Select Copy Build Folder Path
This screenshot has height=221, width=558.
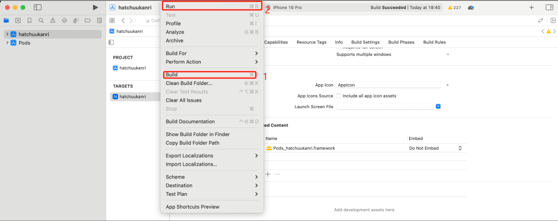coord(212,143)
